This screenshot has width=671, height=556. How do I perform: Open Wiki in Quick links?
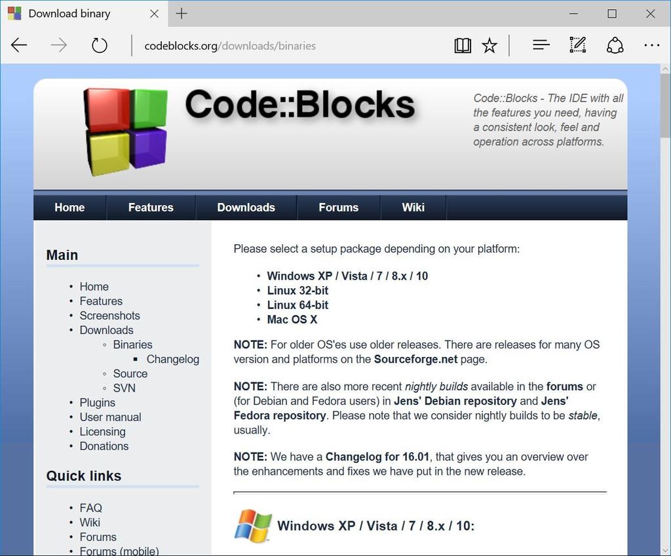point(90,523)
